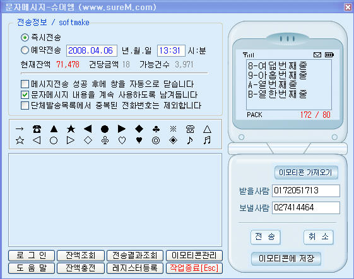
Task: Insert the reference mark ※ symbol
Action: point(173,129)
